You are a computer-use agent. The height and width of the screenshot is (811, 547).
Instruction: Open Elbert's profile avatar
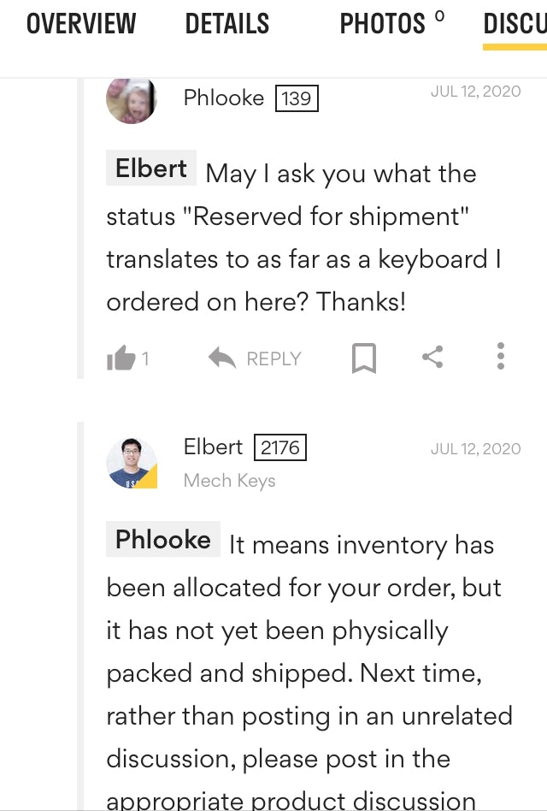pos(132,464)
